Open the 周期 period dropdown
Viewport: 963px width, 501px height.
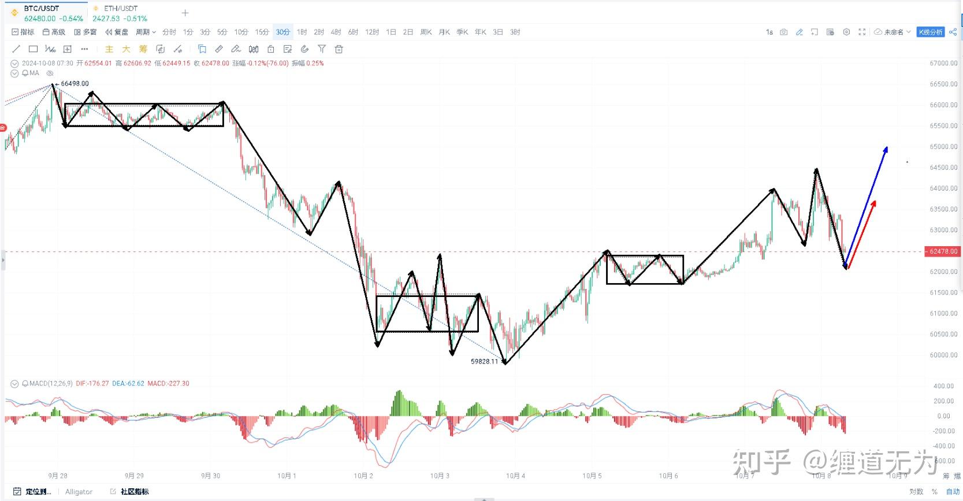(x=146, y=32)
